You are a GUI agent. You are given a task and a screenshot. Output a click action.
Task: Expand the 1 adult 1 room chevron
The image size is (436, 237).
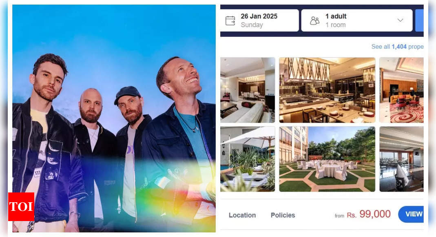400,20
